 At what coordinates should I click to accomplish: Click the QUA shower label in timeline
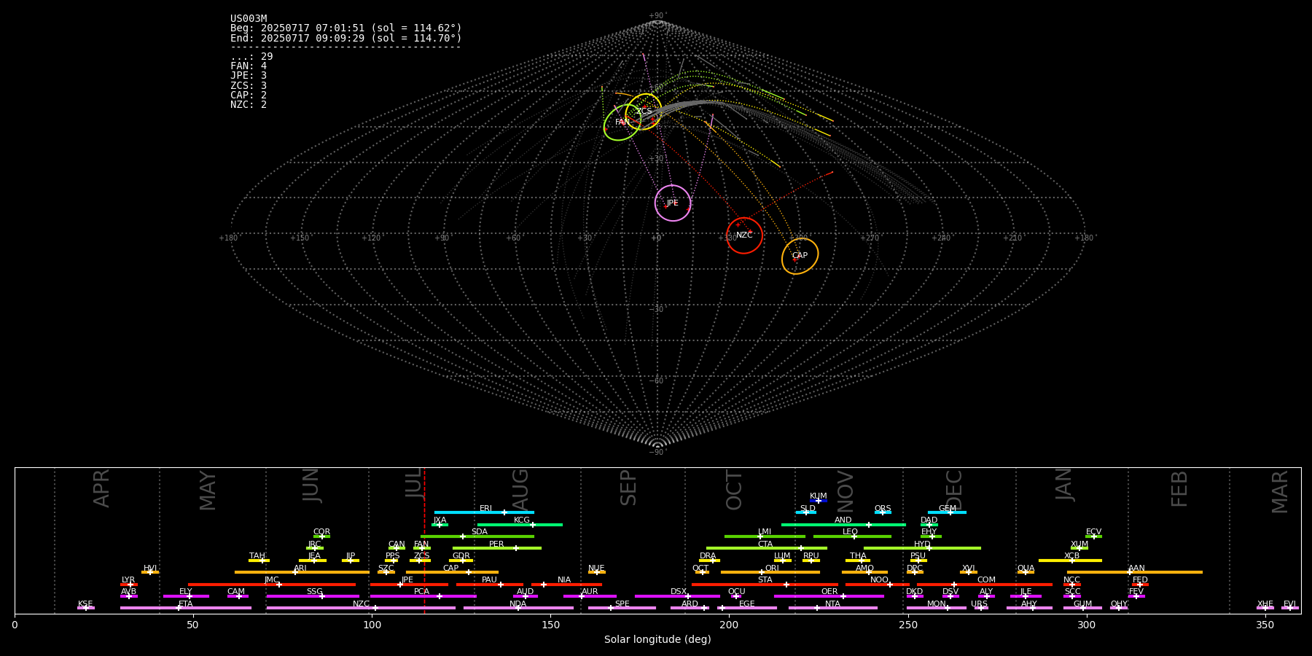coord(1026,569)
